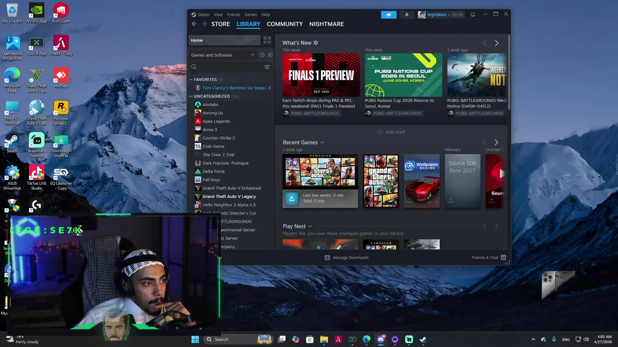
Task: Go back with the Steam back arrow
Action: 194,24
